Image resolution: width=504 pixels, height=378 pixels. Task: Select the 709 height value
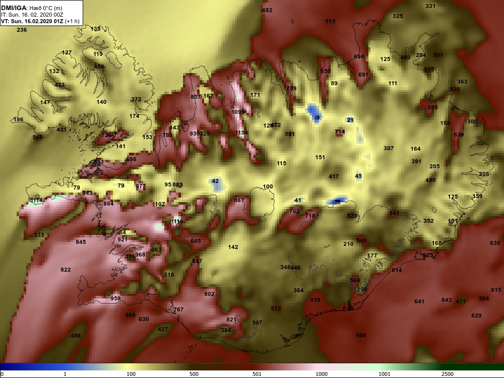tap(291, 88)
